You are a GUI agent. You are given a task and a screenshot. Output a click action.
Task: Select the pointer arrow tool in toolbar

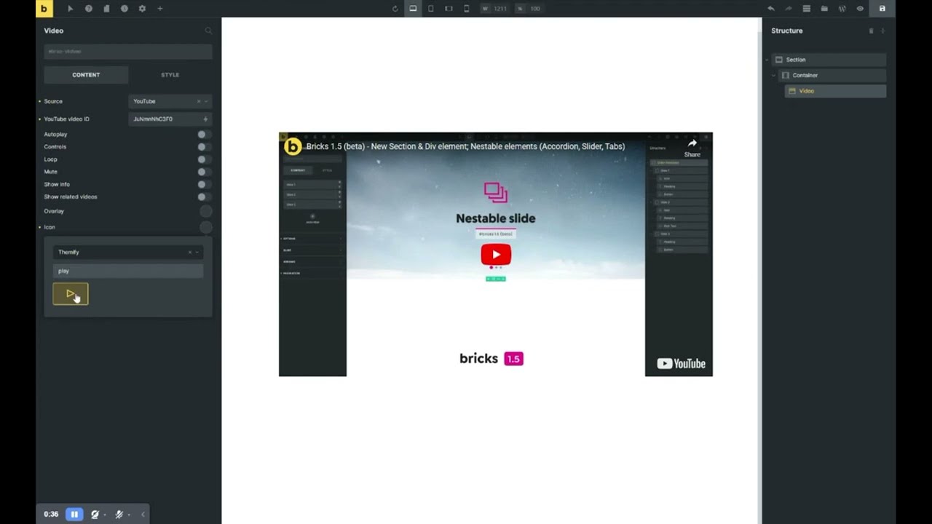tap(70, 9)
